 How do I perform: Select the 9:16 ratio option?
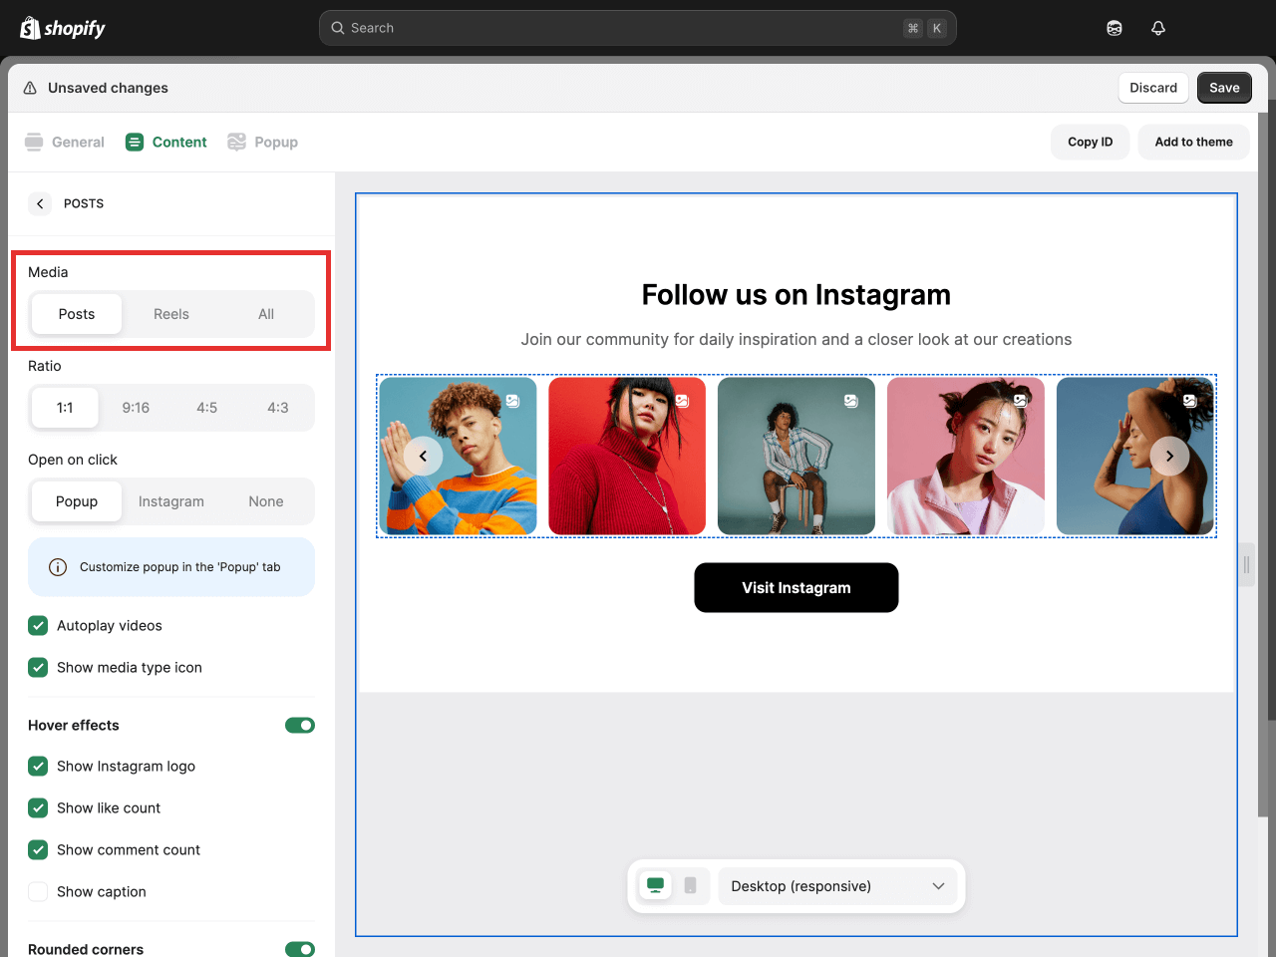pyautogui.click(x=136, y=408)
